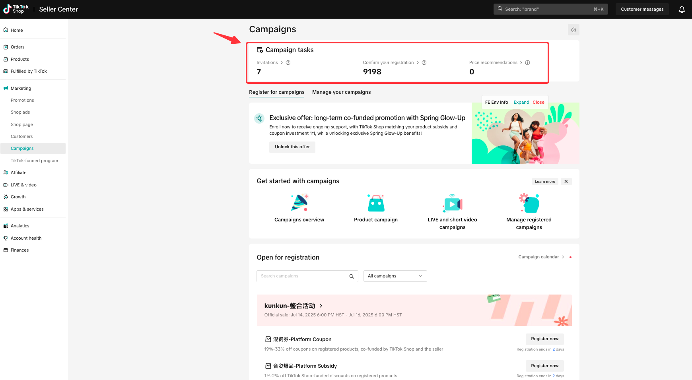Click the notification bell icon
692x380 pixels.
click(682, 10)
